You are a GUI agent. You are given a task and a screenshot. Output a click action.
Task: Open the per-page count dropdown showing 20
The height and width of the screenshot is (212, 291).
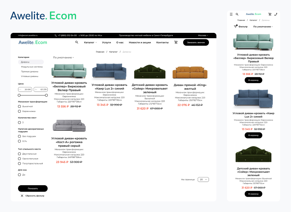(x=203, y=179)
